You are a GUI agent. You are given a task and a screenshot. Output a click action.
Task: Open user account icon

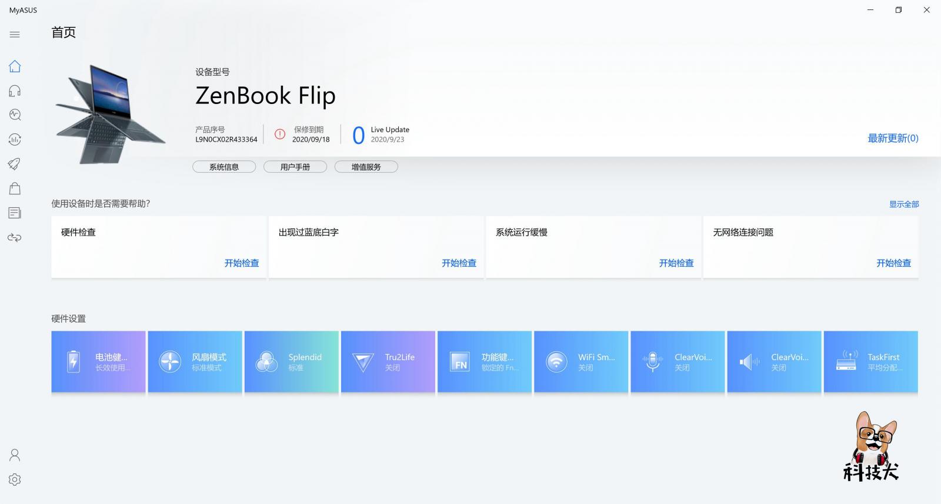pos(15,455)
